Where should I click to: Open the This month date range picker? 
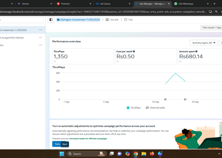pos(211,28)
